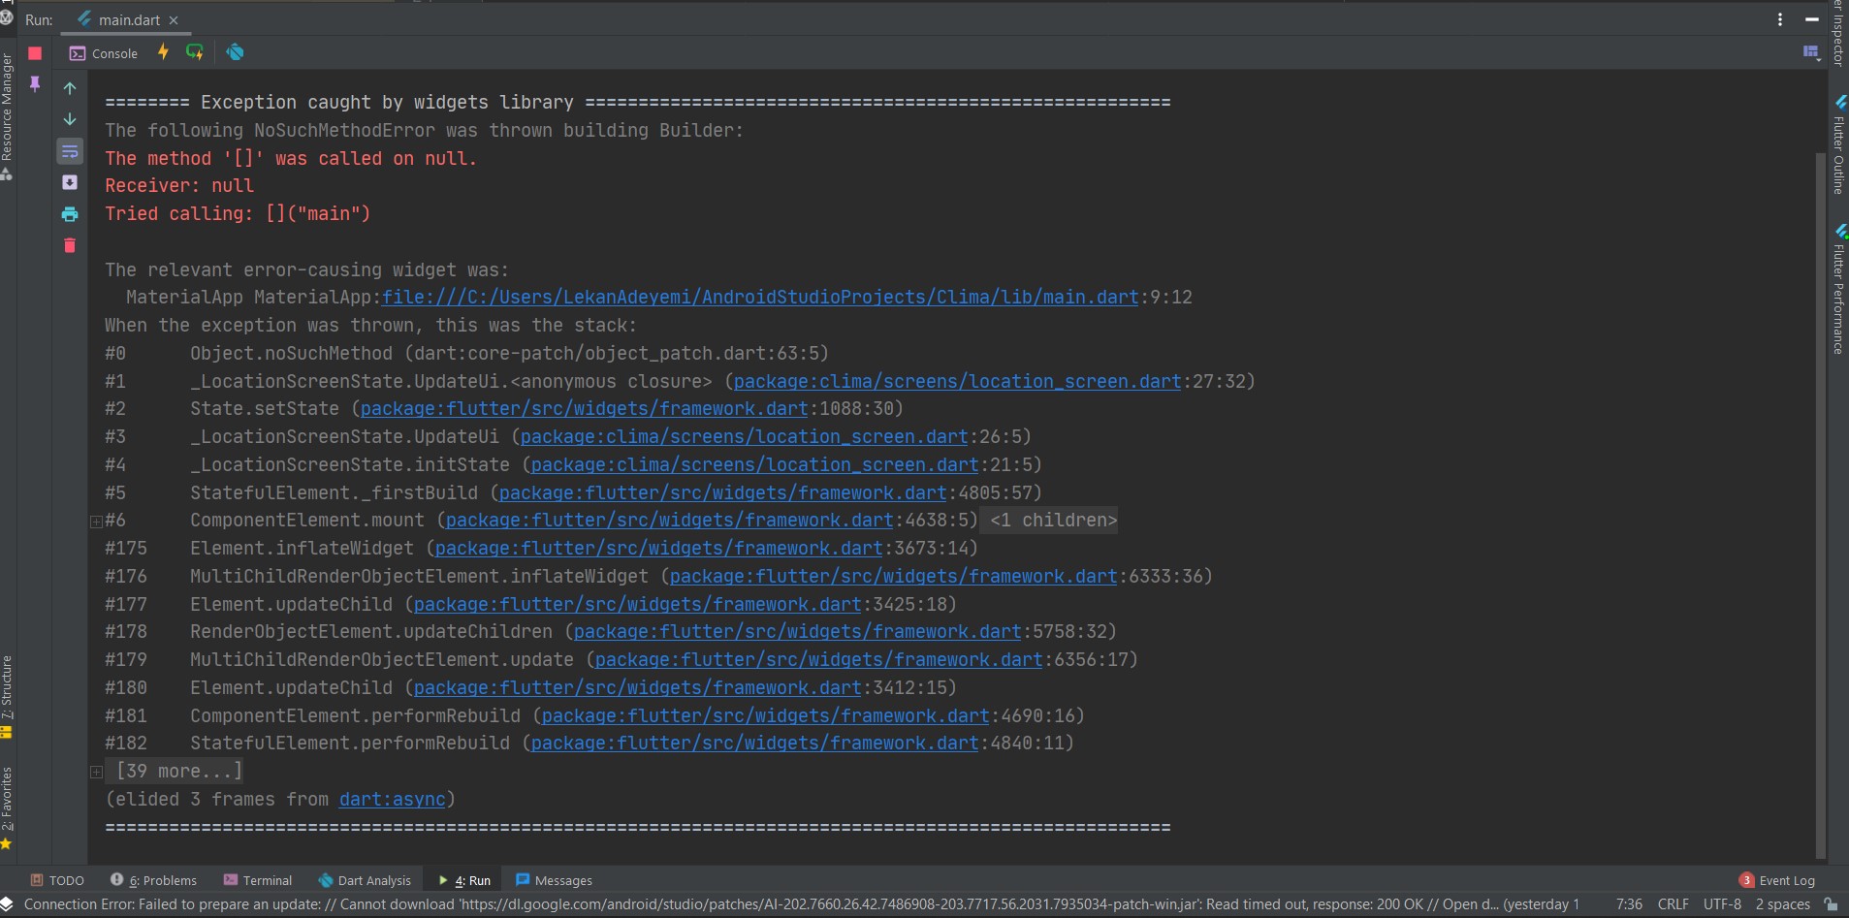Open Dart DevTools icon
The image size is (1849, 918).
(235, 52)
